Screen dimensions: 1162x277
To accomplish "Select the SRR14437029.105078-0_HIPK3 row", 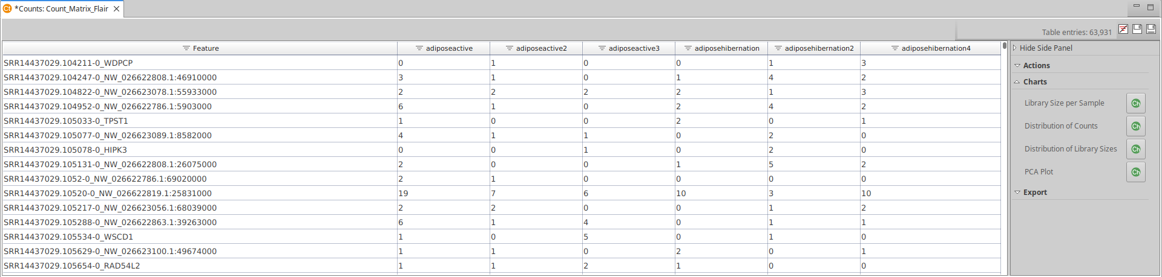I will click(65, 150).
